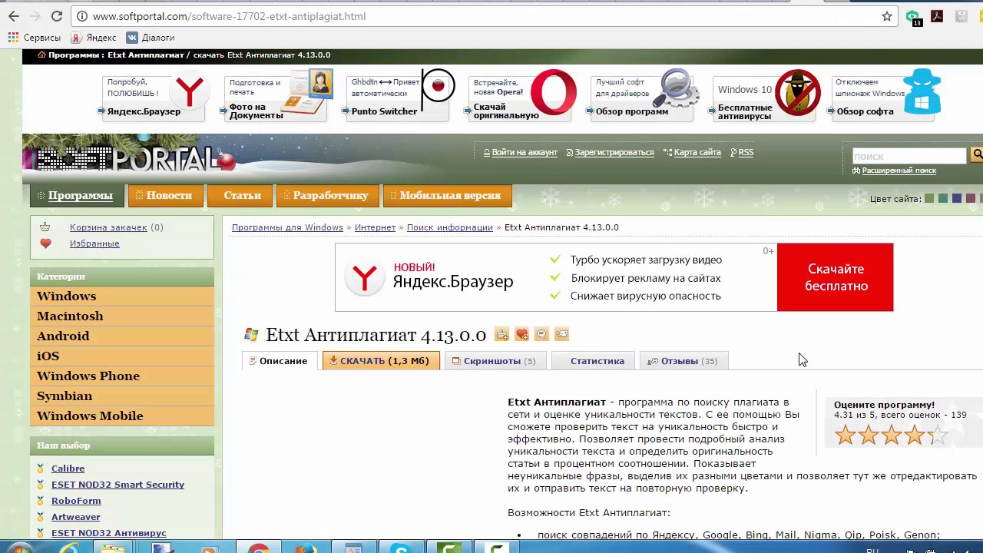Image resolution: width=983 pixels, height=553 pixels.
Task: Open Избранные favorites link
Action: tap(94, 243)
